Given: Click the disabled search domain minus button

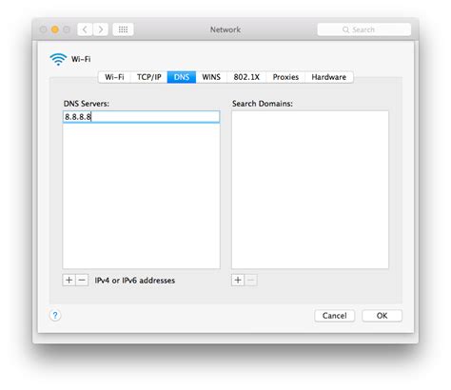Looking at the screenshot, I should click(x=251, y=281).
